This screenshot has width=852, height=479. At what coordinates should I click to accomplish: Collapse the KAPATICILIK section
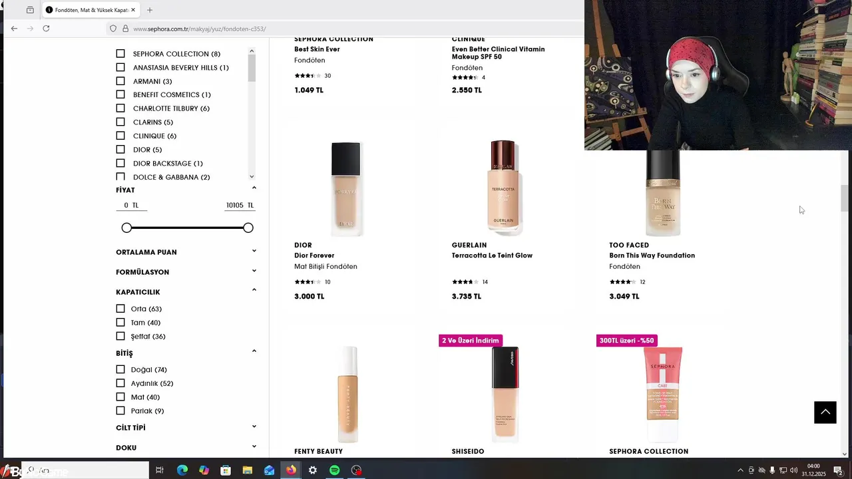tap(254, 291)
